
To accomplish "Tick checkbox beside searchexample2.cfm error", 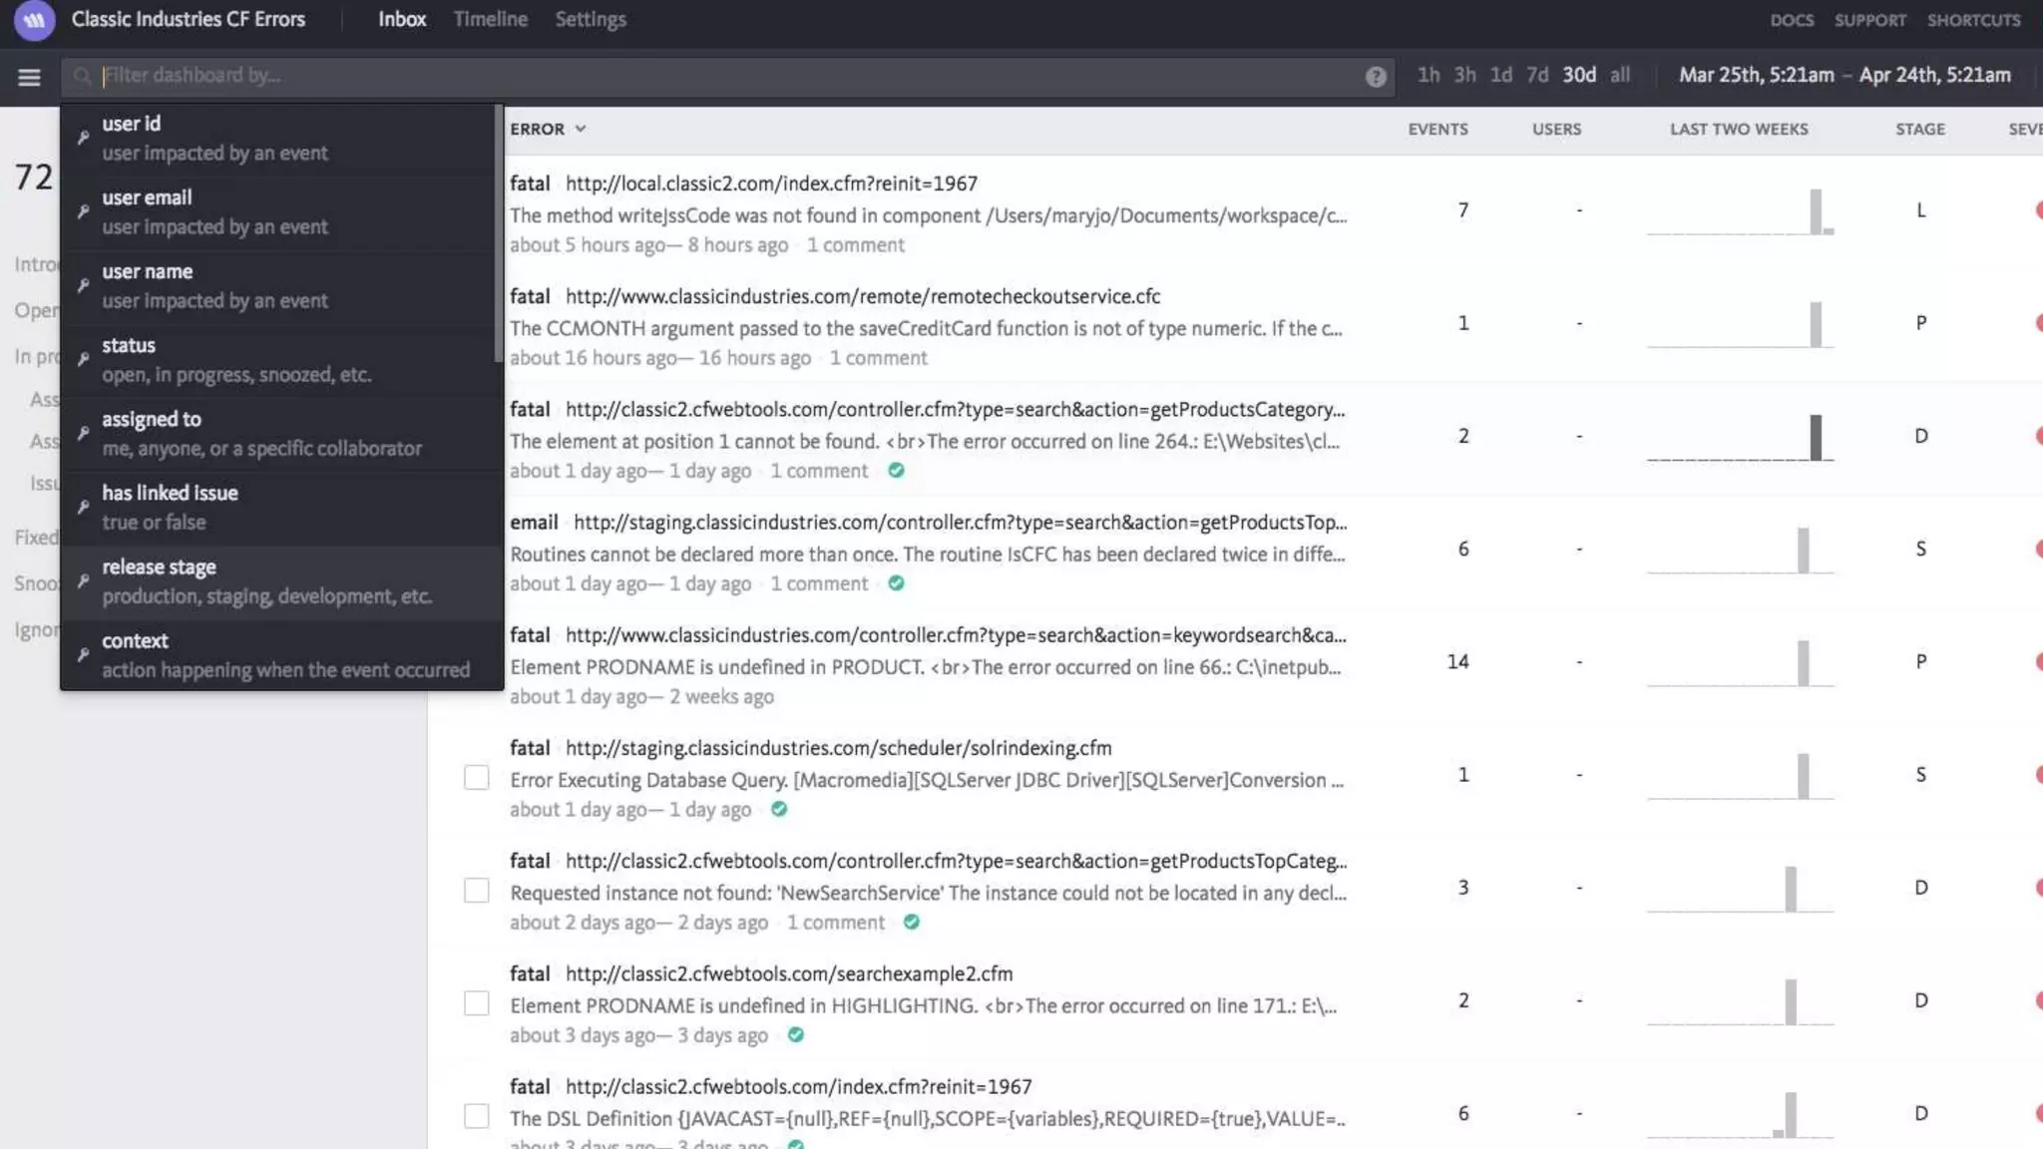I will [477, 1003].
